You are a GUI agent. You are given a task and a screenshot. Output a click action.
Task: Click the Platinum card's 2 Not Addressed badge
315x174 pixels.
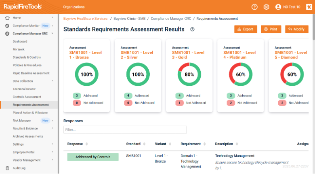231,103
